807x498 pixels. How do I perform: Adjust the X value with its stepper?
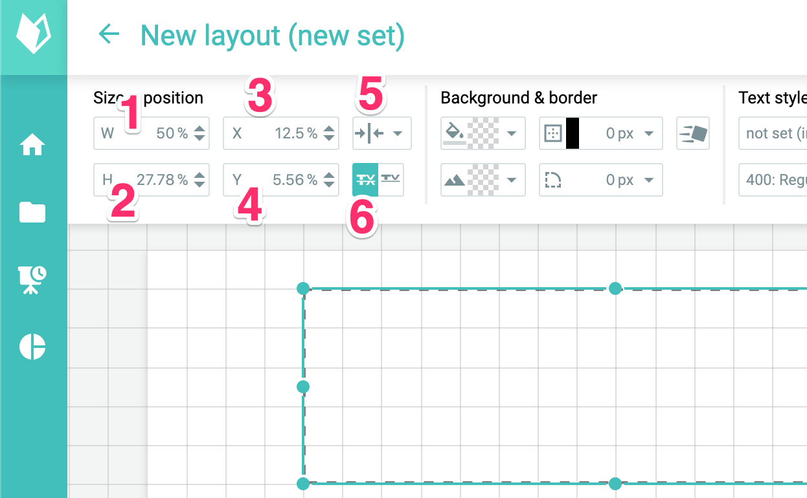(x=329, y=133)
